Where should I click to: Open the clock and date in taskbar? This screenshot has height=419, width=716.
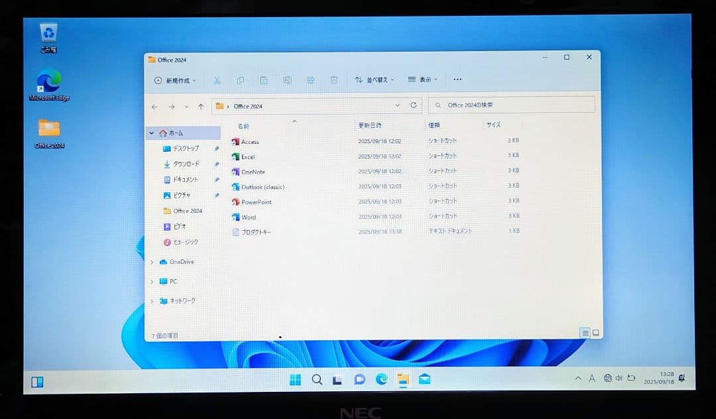click(660, 378)
